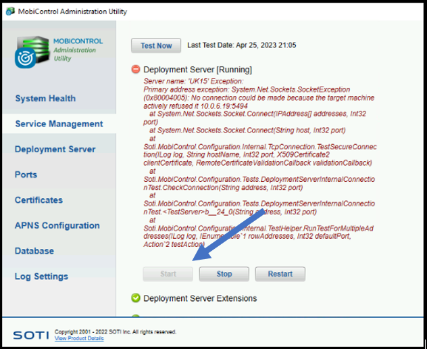
Task: Click the SOTI logo in the footer
Action: (x=30, y=335)
